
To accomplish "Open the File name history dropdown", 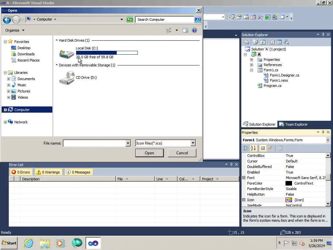I will (x=128, y=143).
